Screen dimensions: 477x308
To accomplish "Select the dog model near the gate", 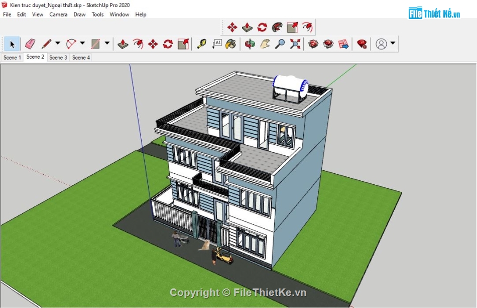I will [205, 245].
